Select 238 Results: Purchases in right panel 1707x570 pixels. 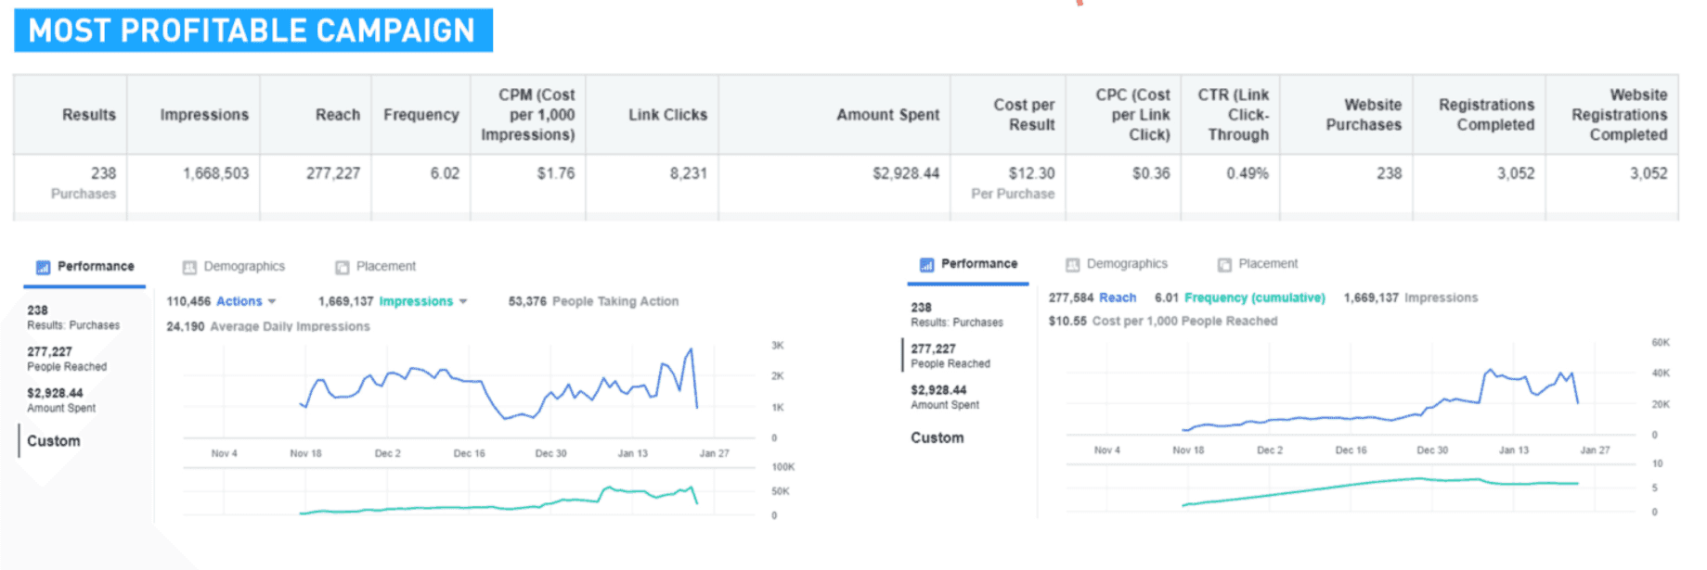pos(957,314)
